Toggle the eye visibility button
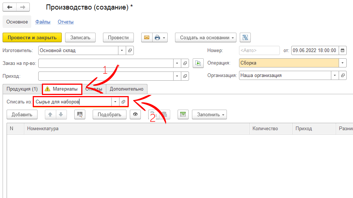Viewport: 353px width, 198px height. pyautogui.click(x=136, y=114)
